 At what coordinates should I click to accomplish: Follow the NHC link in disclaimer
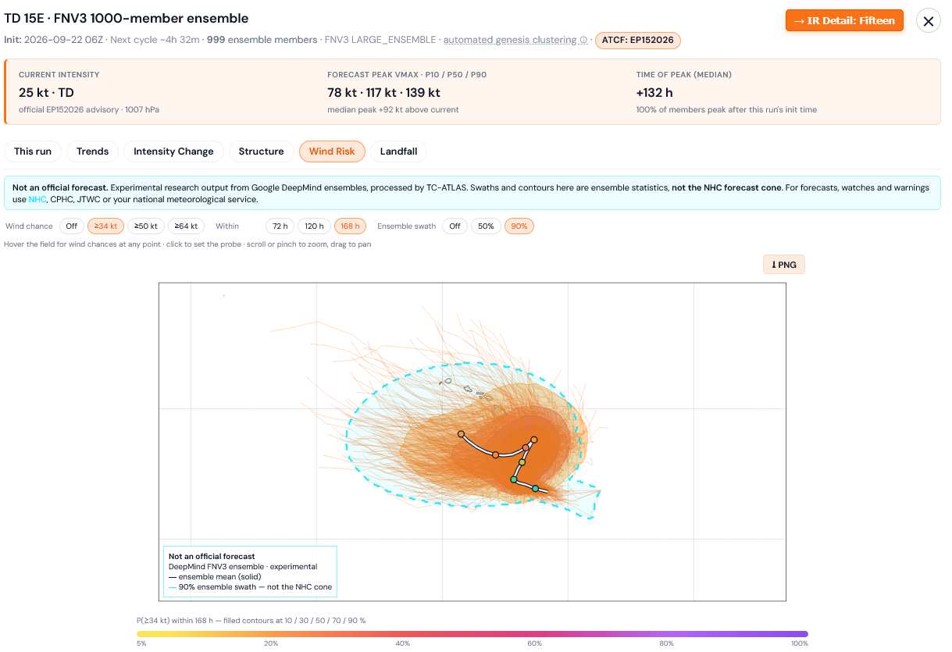(x=37, y=200)
